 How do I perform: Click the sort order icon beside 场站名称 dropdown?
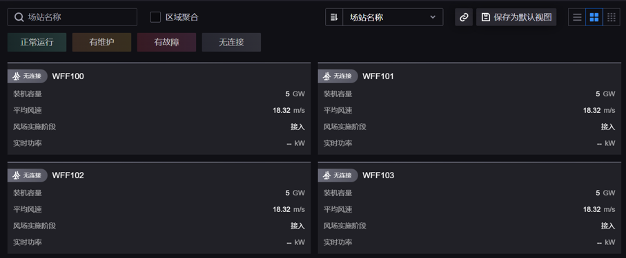coord(334,17)
